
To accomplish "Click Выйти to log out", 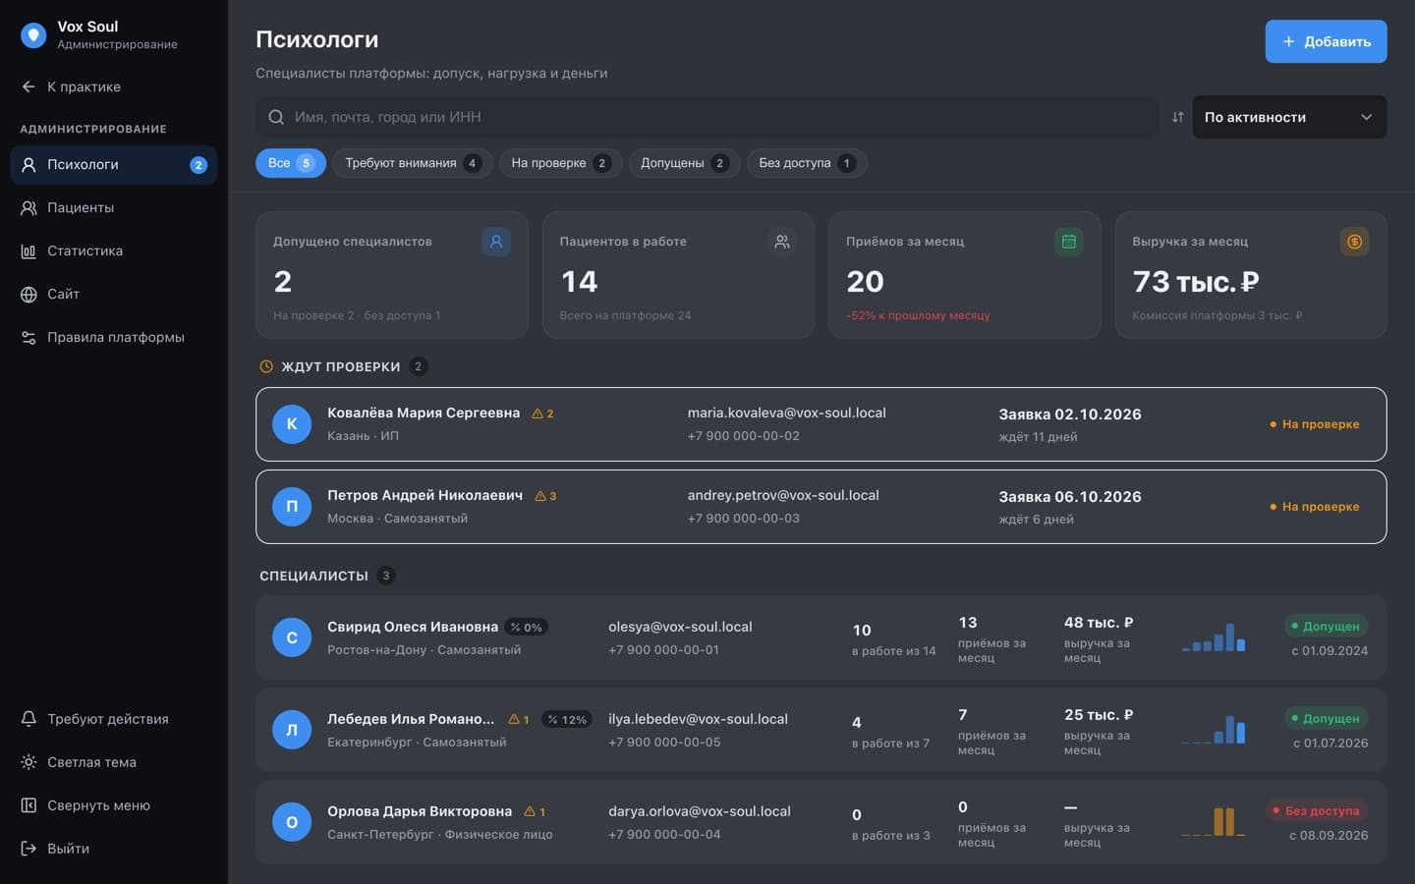I will pyautogui.click(x=113, y=849).
